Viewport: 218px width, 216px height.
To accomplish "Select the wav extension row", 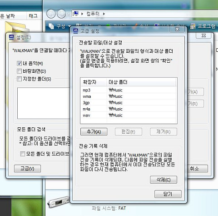I will click(x=129, y=115).
